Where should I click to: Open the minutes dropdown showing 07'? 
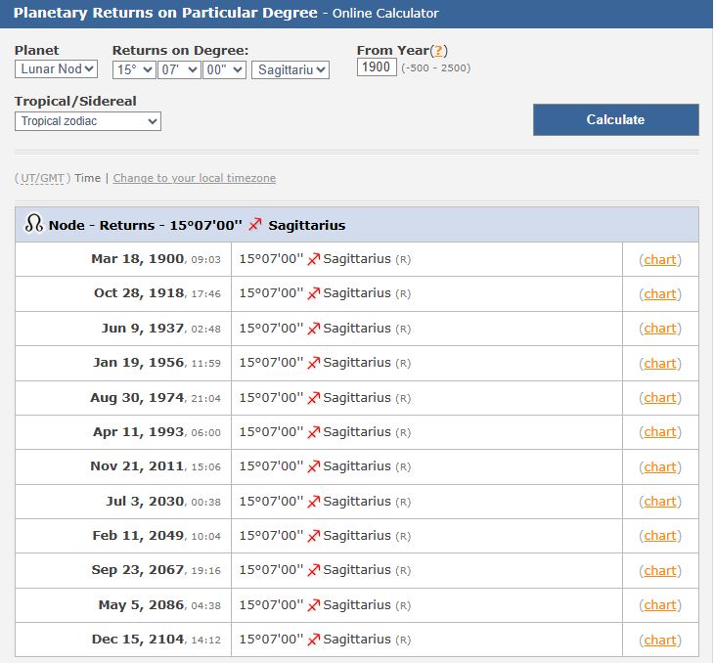coord(179,69)
